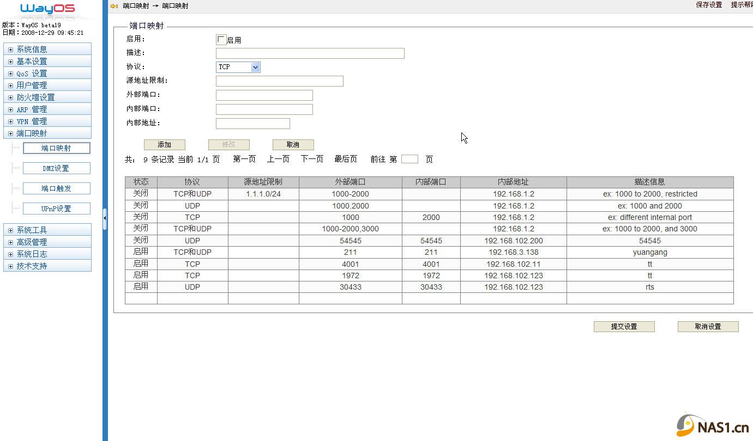Screen dimensions: 753x441
Task: Go to 上一页 of records
Action: point(278,159)
